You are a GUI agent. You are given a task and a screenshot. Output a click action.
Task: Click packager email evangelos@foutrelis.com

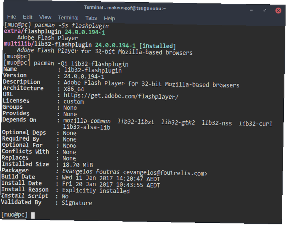point(165,173)
